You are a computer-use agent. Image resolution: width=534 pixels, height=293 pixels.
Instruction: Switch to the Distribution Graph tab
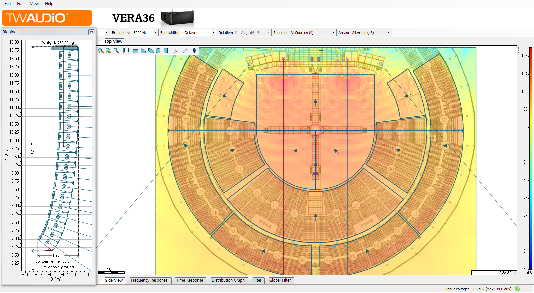[228, 280]
